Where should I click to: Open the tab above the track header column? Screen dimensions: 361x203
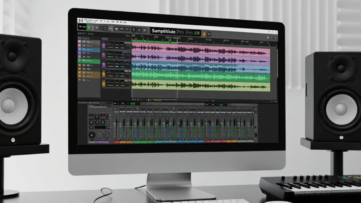[x=105, y=39]
